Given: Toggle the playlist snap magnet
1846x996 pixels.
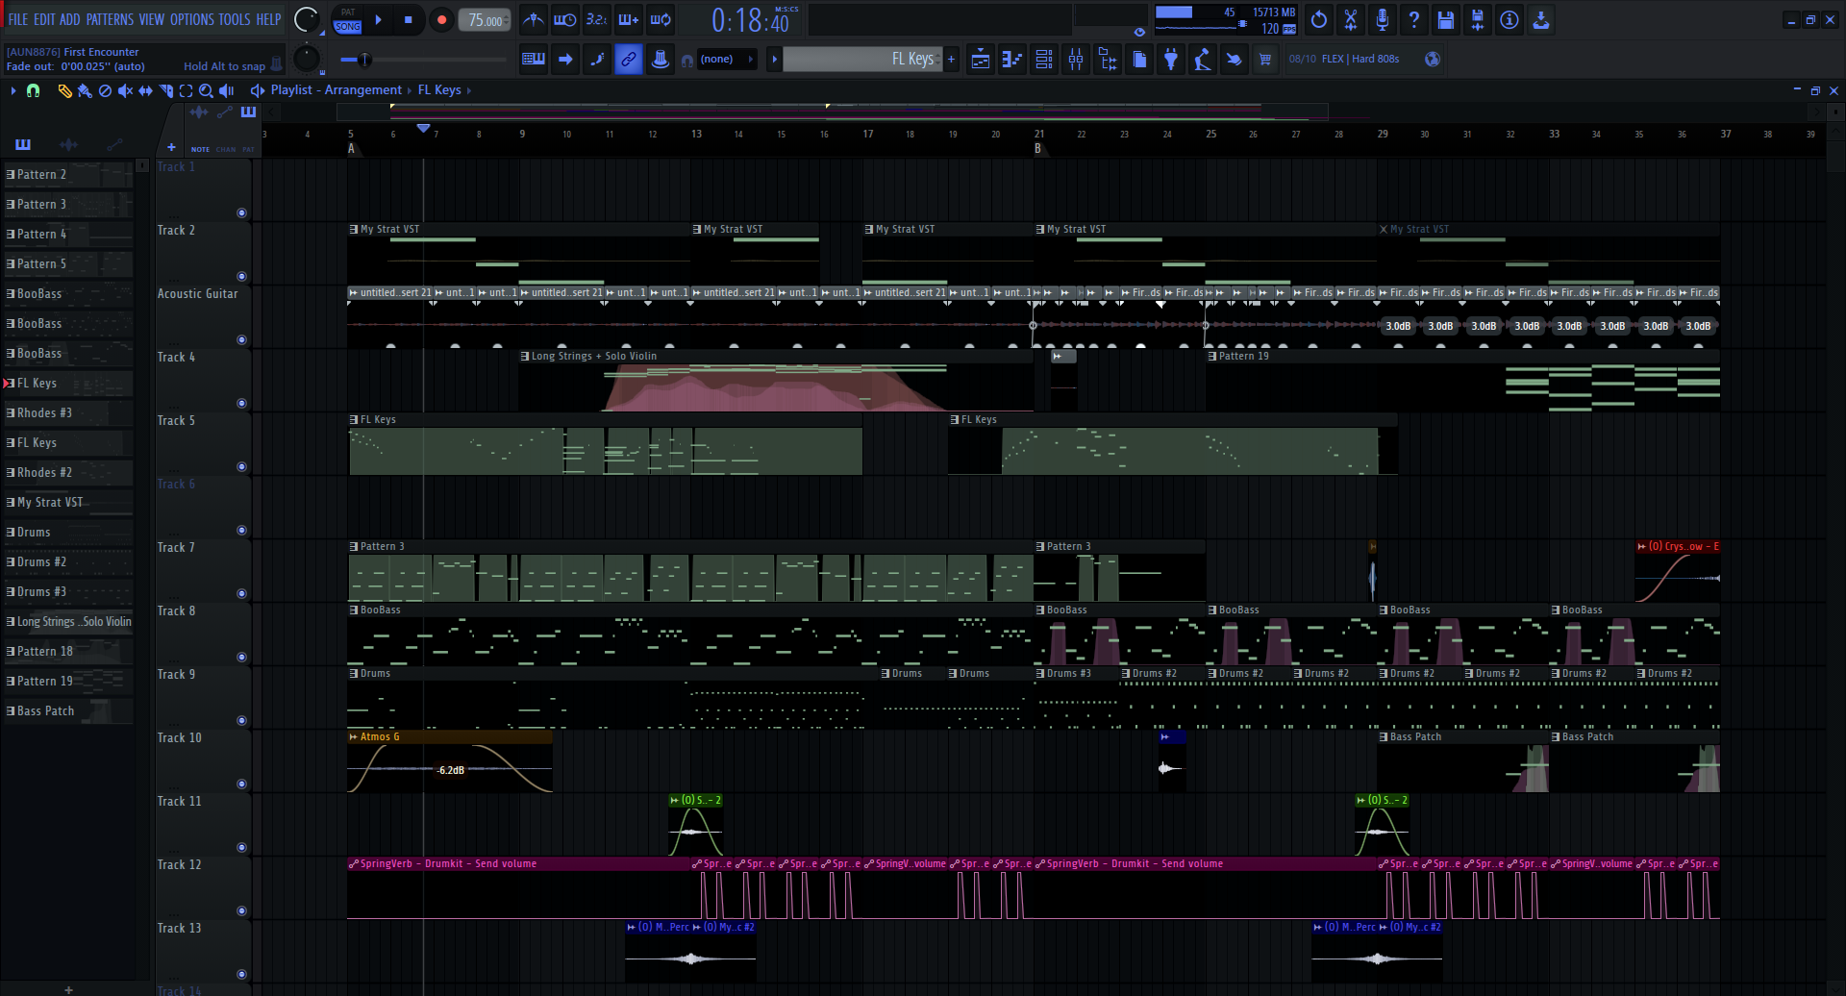Looking at the screenshot, I should point(34,90).
